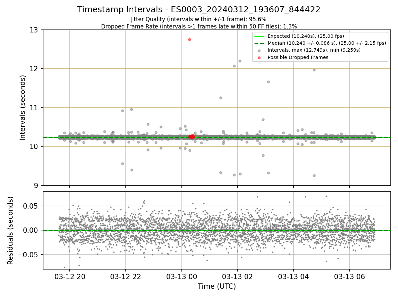
Task: Click the y-axis tick label '9'
Action: 37,185
